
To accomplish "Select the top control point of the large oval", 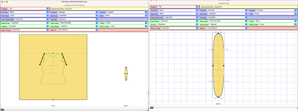I will point(218,33).
